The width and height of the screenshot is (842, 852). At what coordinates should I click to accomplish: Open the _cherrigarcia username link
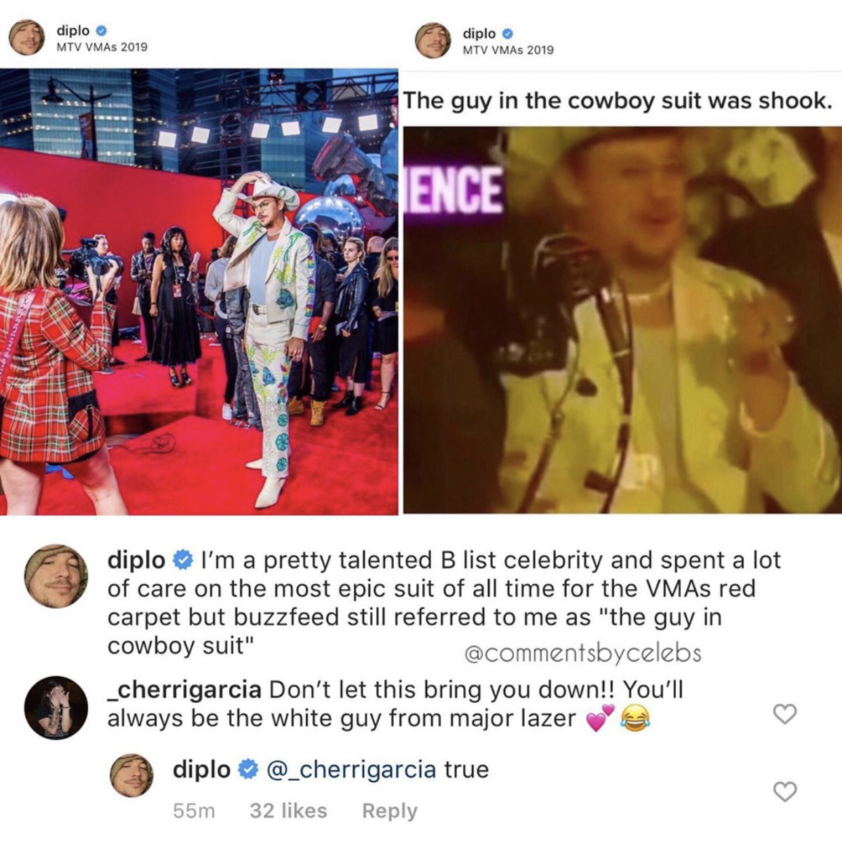(x=184, y=690)
